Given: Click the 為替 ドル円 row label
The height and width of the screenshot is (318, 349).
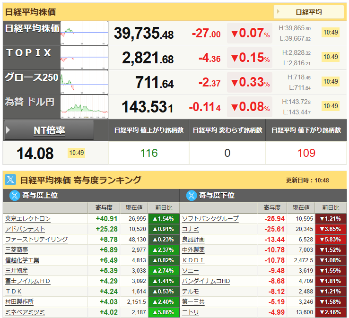Looking at the screenshot, I should pyautogui.click(x=30, y=102).
